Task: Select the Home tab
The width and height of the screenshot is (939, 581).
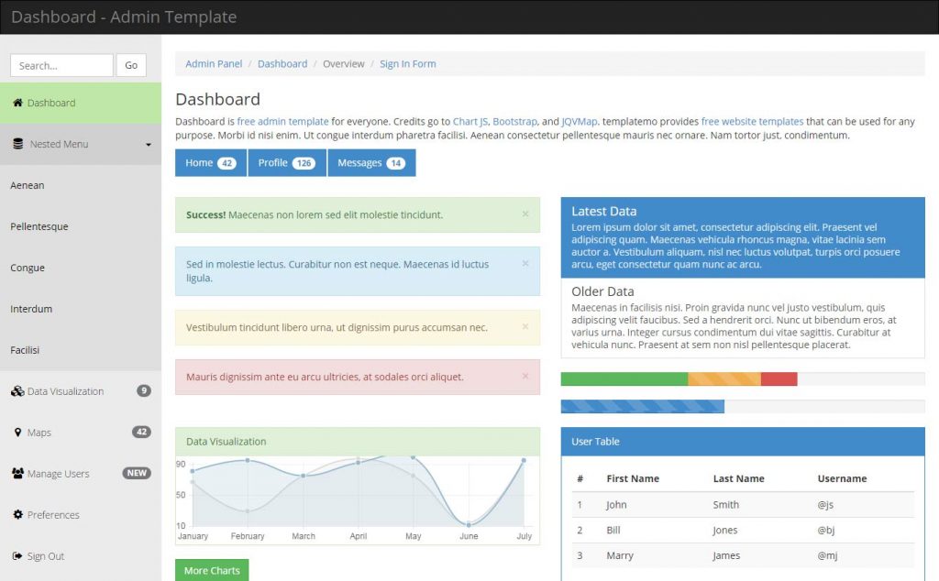Action: pos(211,162)
